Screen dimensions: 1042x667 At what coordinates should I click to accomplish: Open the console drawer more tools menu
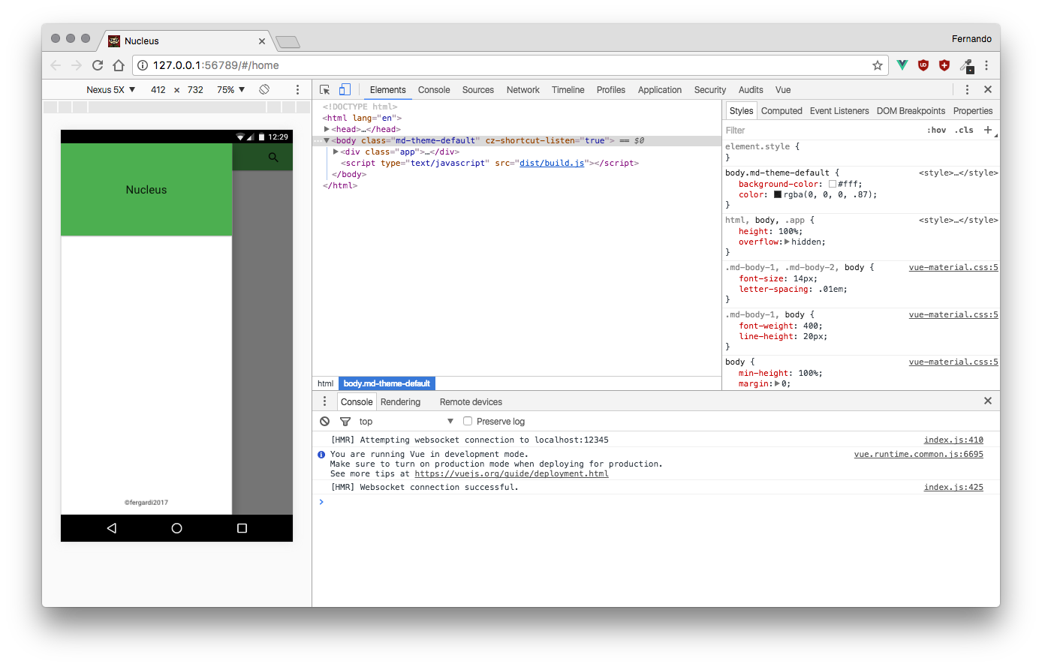click(324, 401)
